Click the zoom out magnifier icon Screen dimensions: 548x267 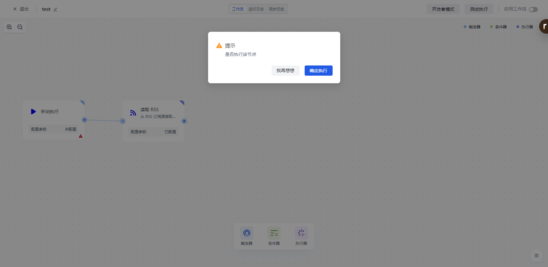coord(20,27)
